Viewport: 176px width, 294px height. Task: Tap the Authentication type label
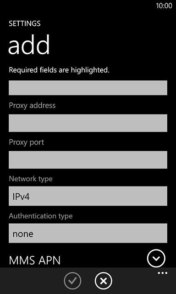click(41, 216)
